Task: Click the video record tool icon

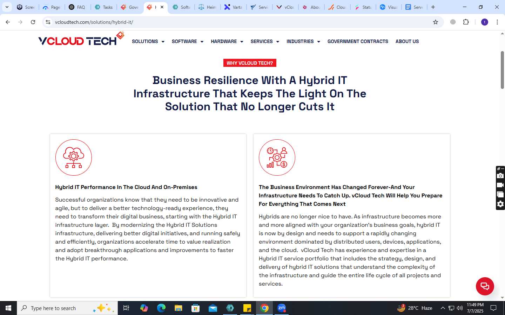Action: pos(500,185)
